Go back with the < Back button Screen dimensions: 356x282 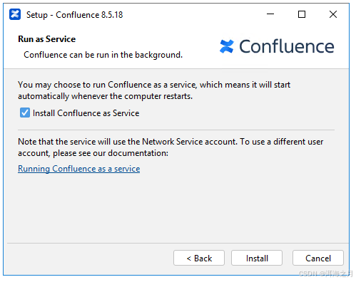click(x=199, y=258)
